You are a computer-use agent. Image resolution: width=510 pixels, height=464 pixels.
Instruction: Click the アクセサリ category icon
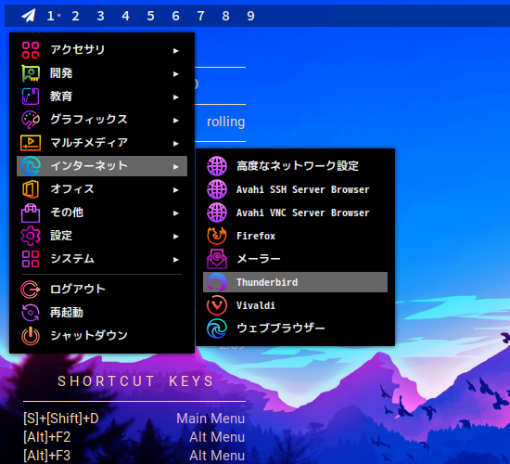31,50
